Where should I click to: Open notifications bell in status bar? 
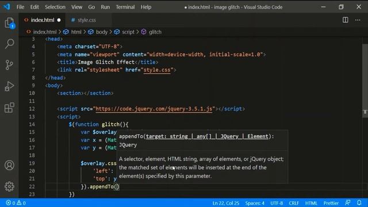[x=359, y=202]
